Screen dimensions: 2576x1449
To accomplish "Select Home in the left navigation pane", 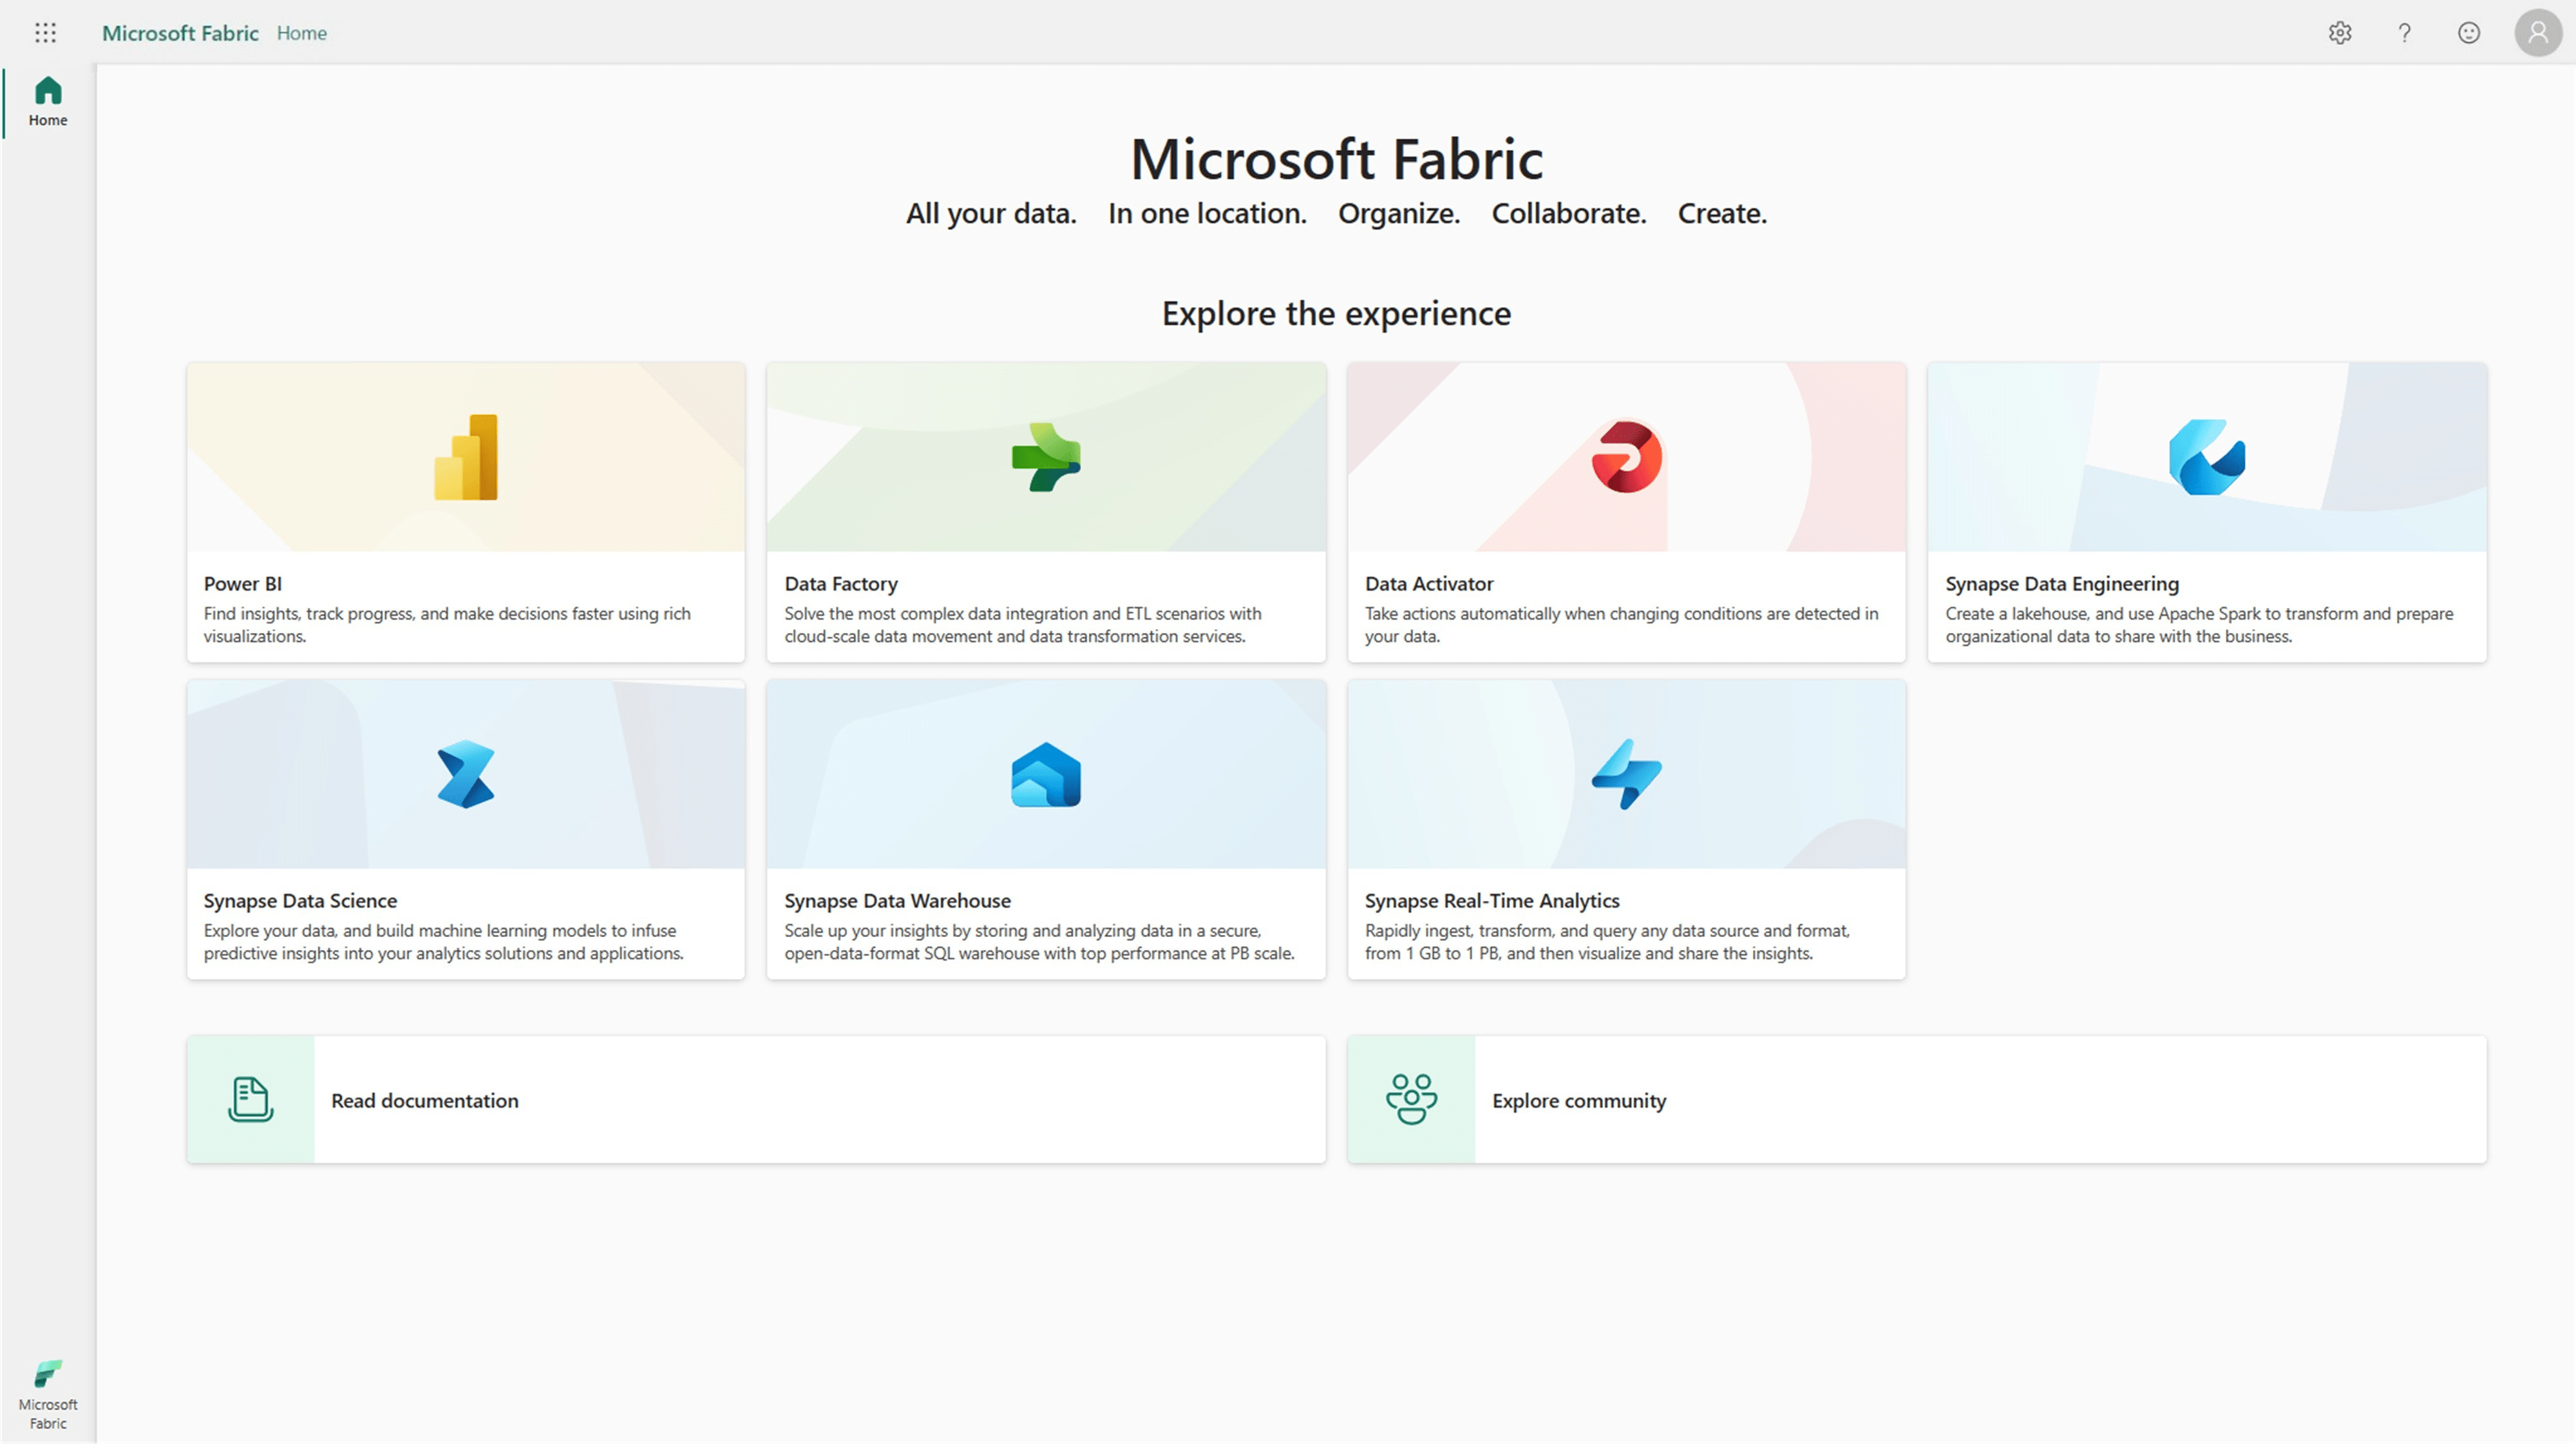I will pos(47,101).
